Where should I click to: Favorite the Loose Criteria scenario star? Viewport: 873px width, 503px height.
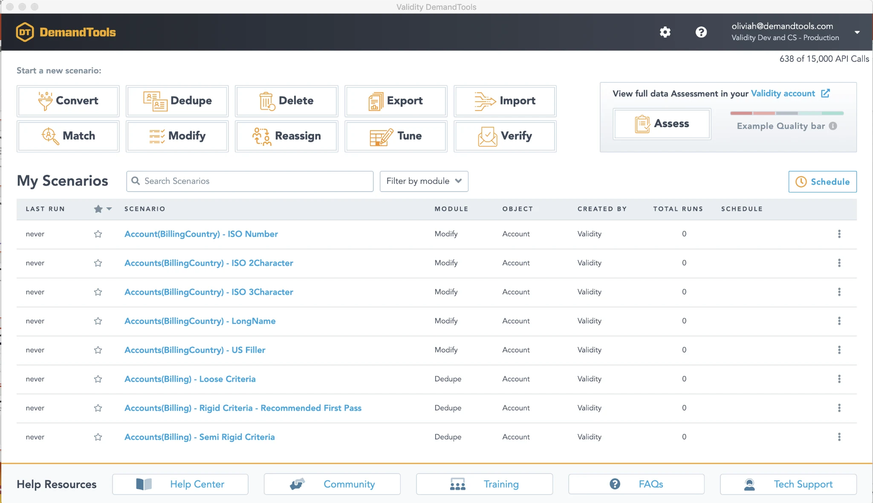[x=98, y=379]
